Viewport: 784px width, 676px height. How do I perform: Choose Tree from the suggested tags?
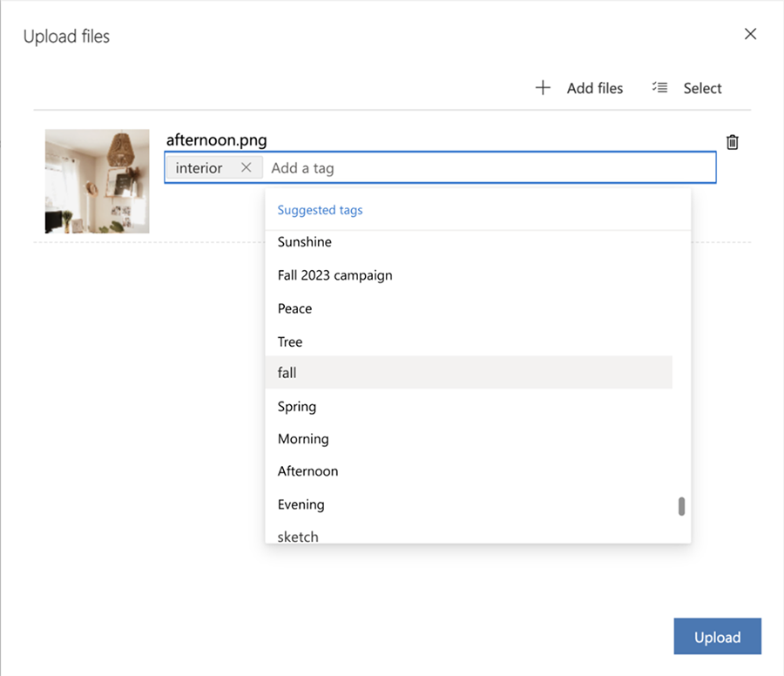289,341
